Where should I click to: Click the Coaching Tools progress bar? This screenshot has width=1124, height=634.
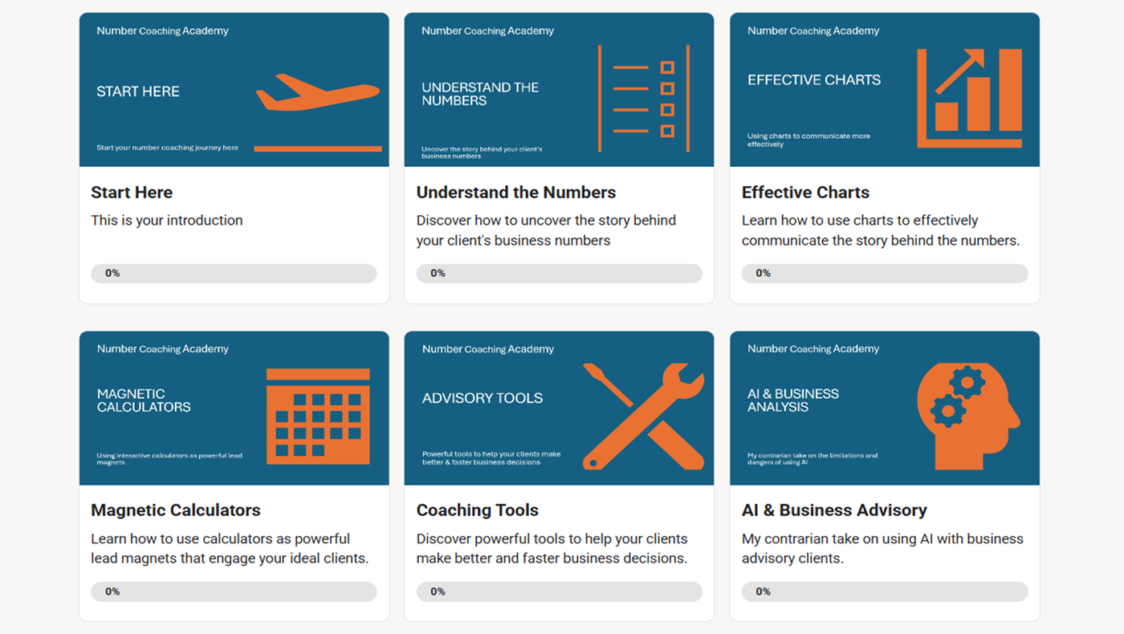[560, 591]
